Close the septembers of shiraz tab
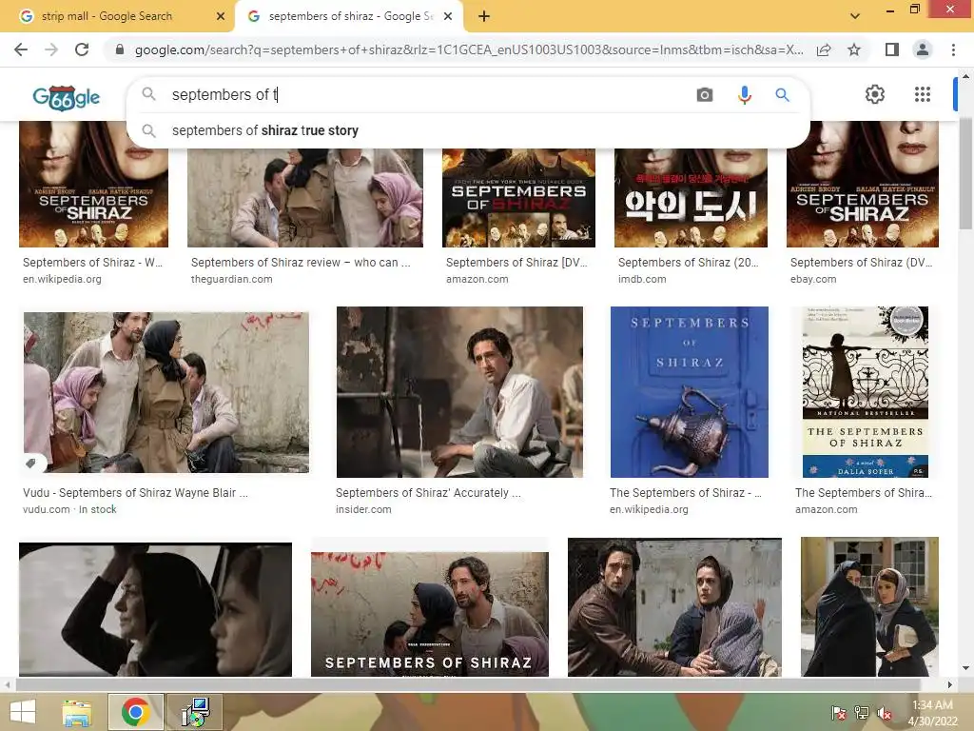Image resolution: width=974 pixels, height=731 pixels. coord(448,17)
